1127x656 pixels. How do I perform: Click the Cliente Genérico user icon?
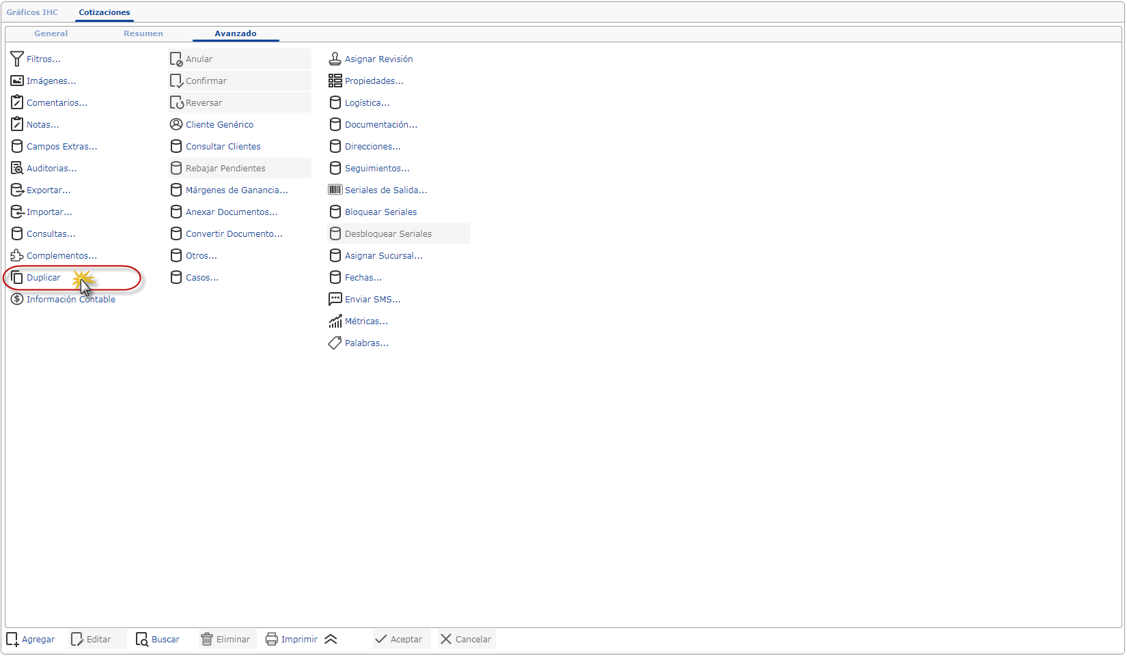[x=176, y=125]
